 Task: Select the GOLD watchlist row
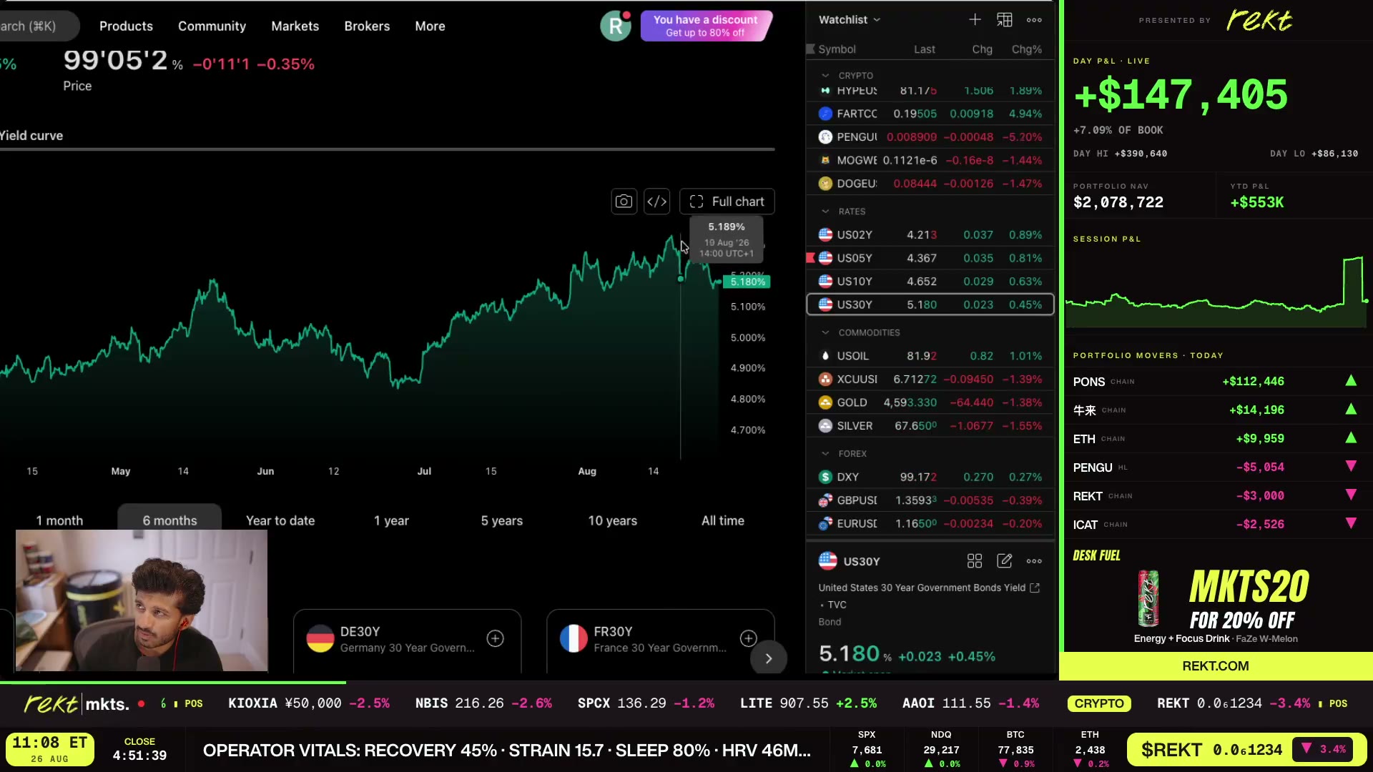point(930,402)
